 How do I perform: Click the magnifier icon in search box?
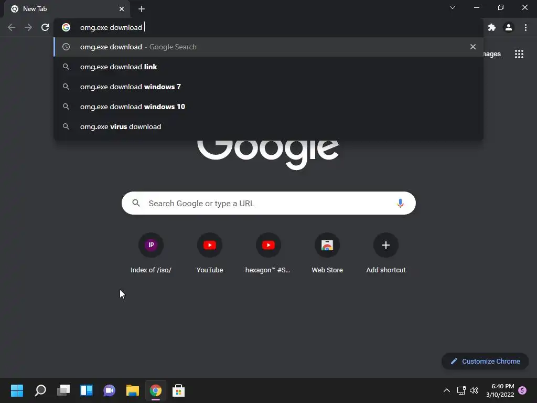[x=136, y=203]
